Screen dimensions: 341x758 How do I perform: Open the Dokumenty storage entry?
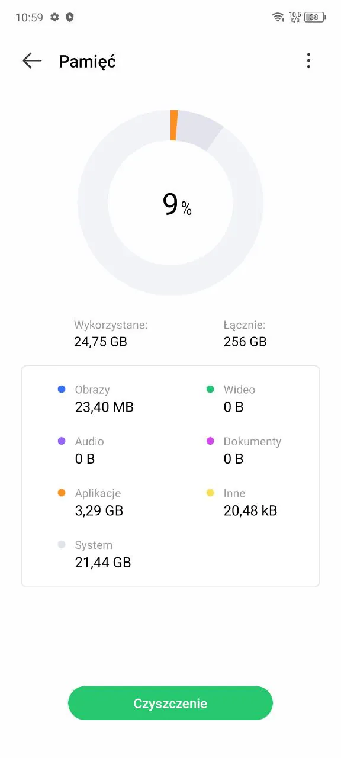(244, 450)
